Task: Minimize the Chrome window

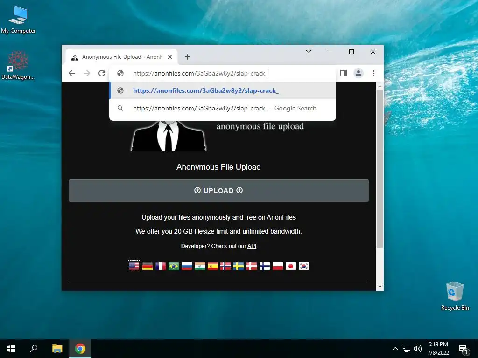Action: coord(330,52)
